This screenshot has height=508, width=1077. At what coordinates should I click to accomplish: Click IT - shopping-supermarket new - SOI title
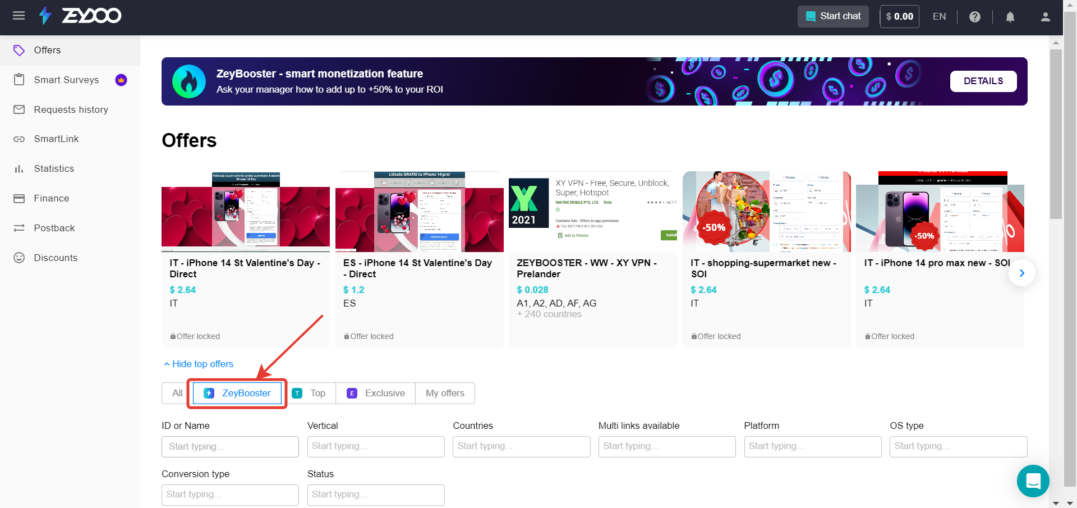(x=763, y=268)
